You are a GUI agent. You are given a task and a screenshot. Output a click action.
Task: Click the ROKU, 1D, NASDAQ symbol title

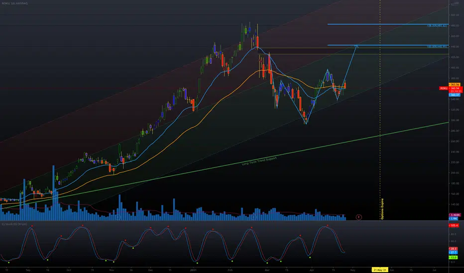[x=14, y=3]
